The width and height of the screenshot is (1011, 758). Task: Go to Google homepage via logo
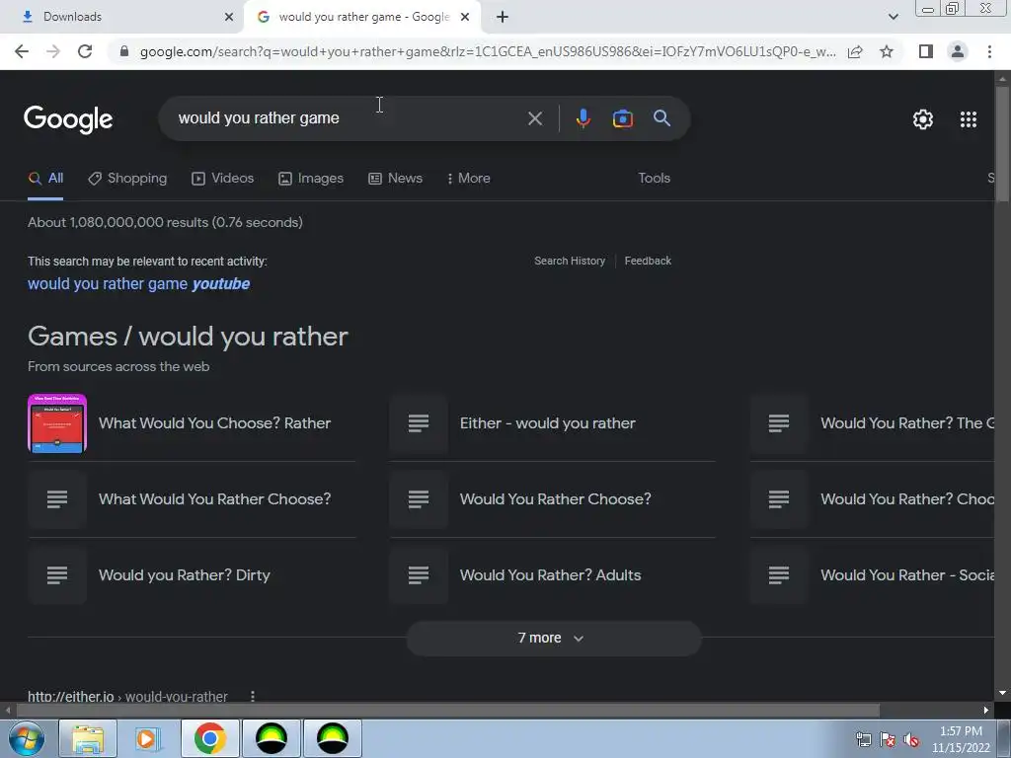(68, 119)
